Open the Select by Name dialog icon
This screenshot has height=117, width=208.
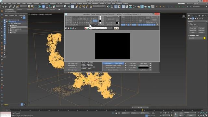(x=32, y=6)
